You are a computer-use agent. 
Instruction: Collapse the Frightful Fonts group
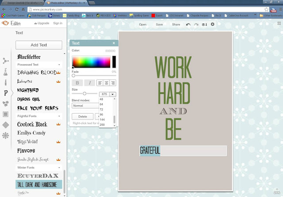pos(39,116)
